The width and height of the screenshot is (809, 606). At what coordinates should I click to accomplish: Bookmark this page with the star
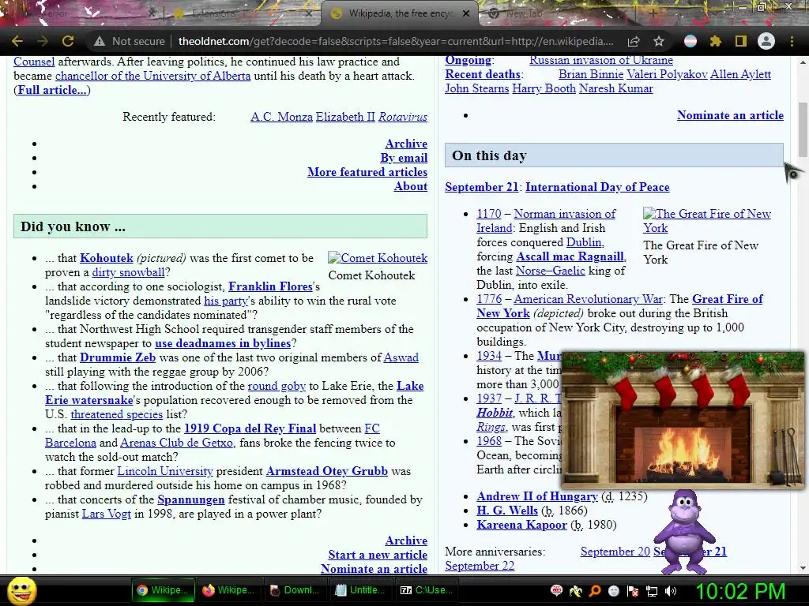(x=658, y=41)
